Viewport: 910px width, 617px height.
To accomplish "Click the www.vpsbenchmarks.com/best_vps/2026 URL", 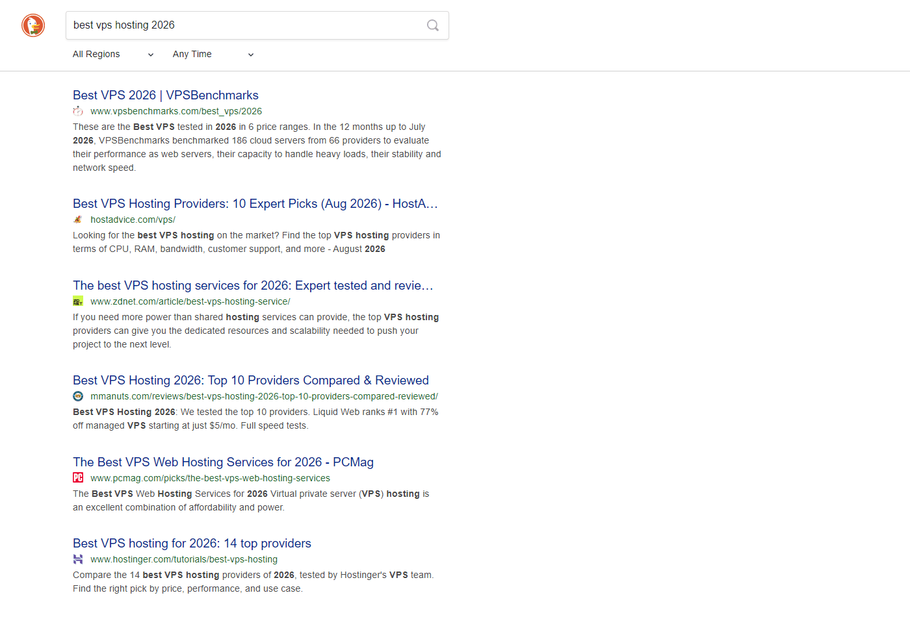I will 176,111.
